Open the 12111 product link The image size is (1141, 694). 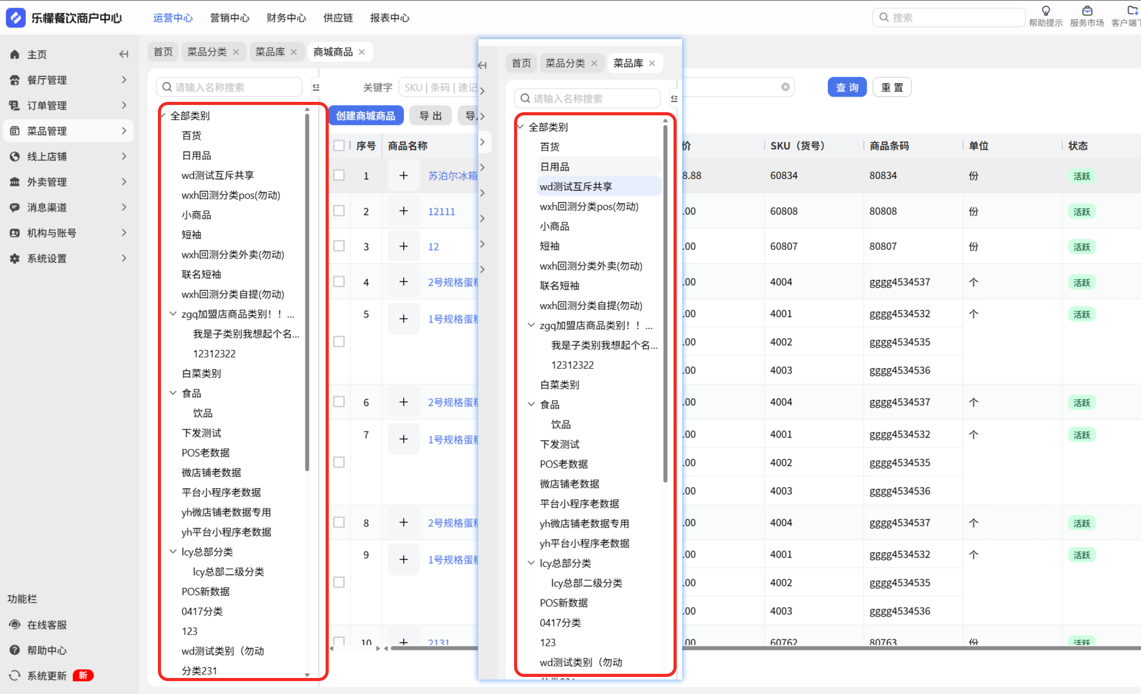442,212
